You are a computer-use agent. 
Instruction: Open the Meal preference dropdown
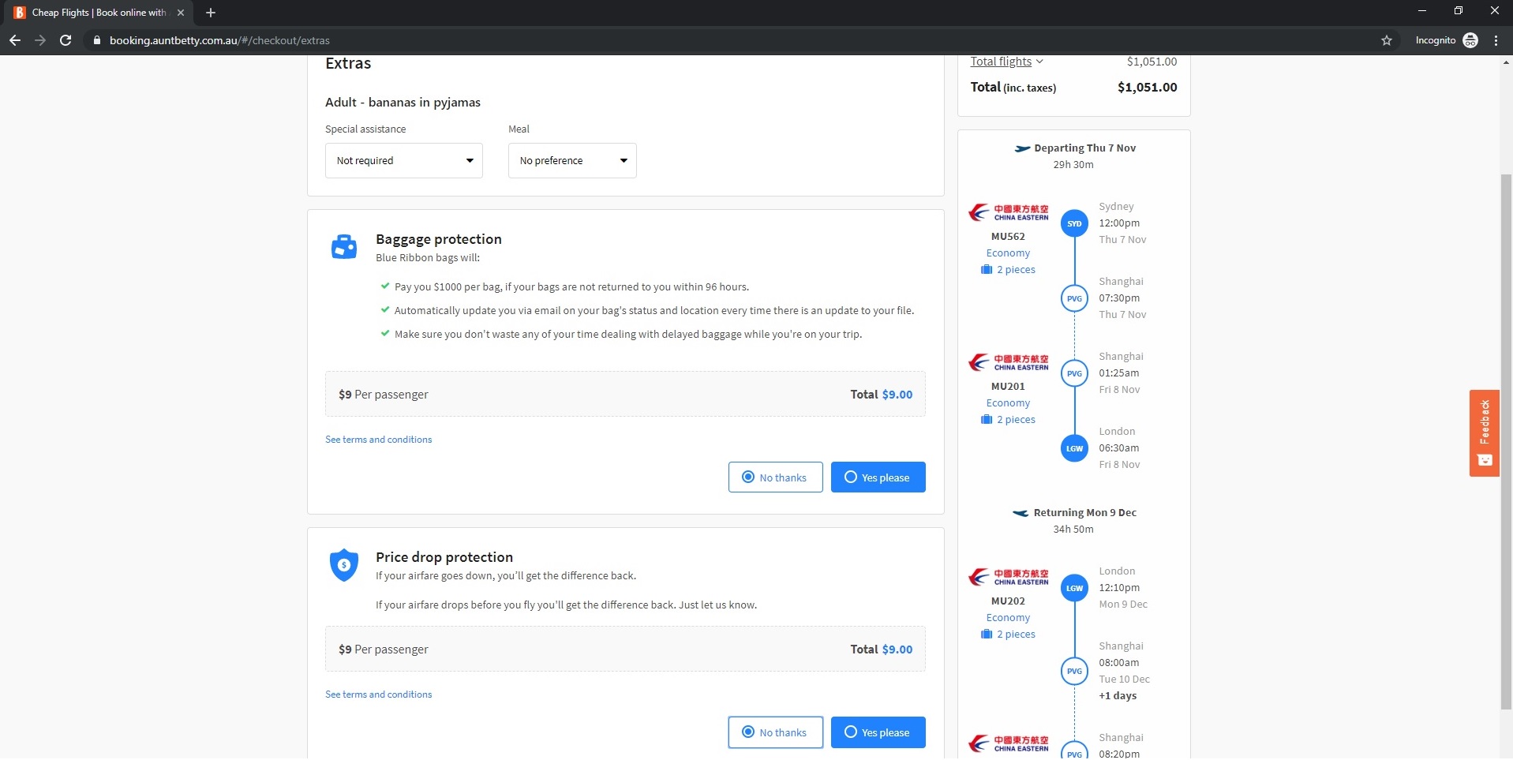click(x=572, y=161)
